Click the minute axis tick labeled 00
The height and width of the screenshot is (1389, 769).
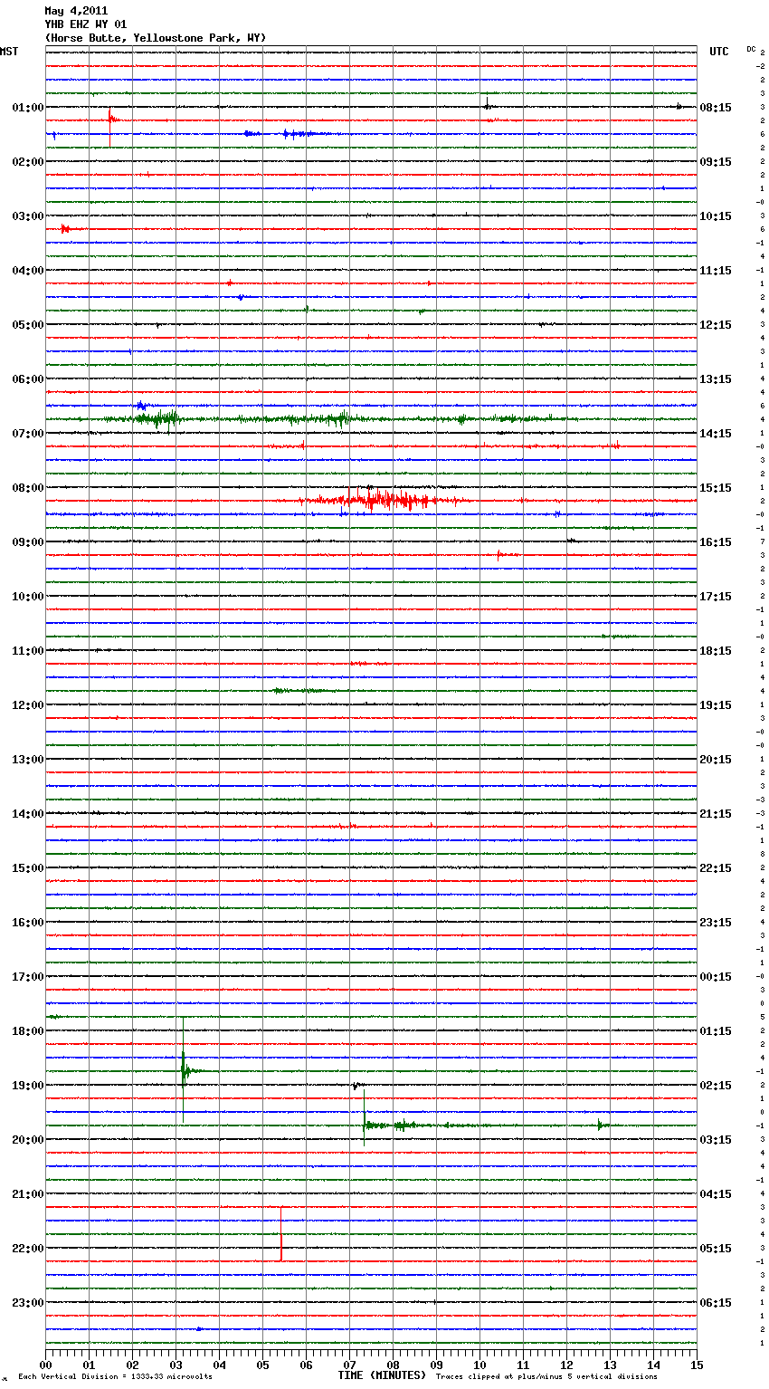click(45, 1365)
